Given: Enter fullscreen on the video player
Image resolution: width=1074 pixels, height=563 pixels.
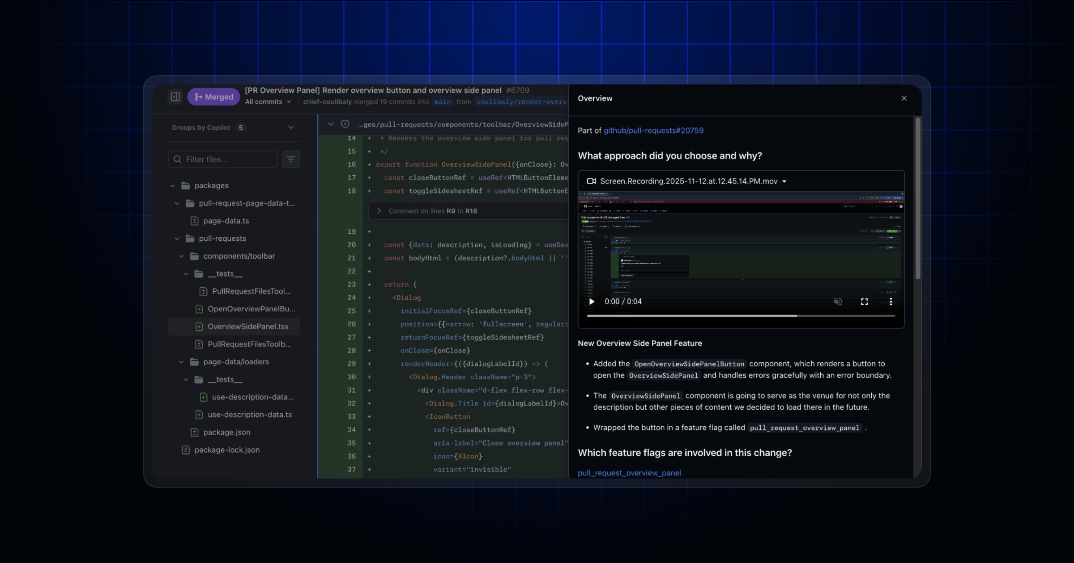Looking at the screenshot, I should click(864, 302).
